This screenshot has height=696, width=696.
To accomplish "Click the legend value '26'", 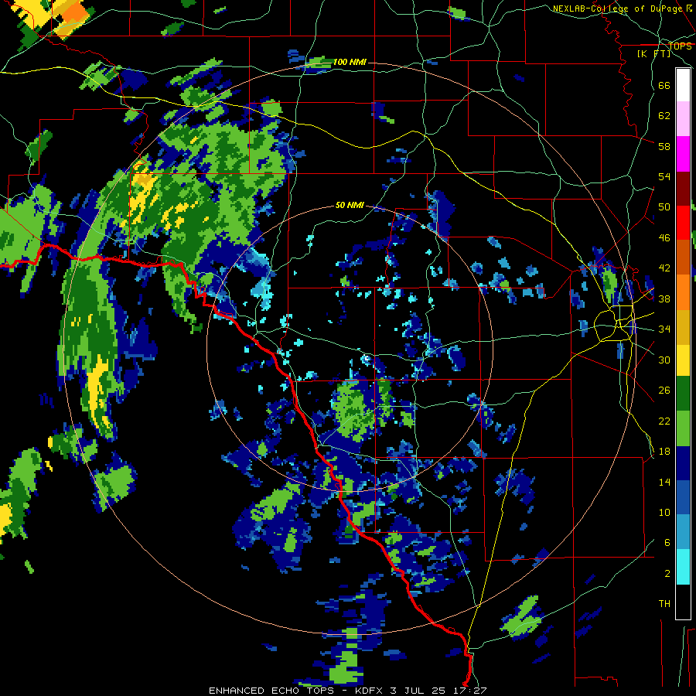I will (664, 391).
